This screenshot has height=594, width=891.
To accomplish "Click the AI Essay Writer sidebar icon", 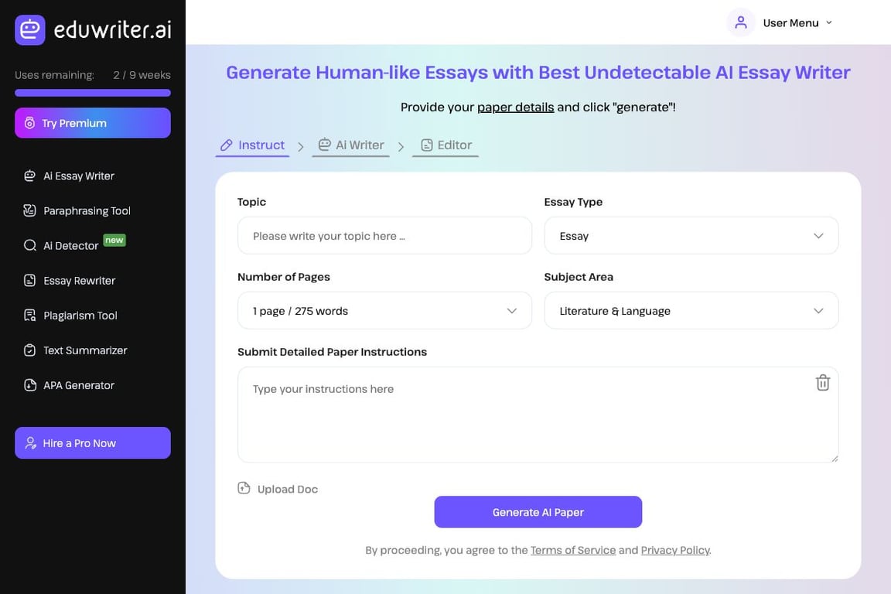I will click(30, 176).
